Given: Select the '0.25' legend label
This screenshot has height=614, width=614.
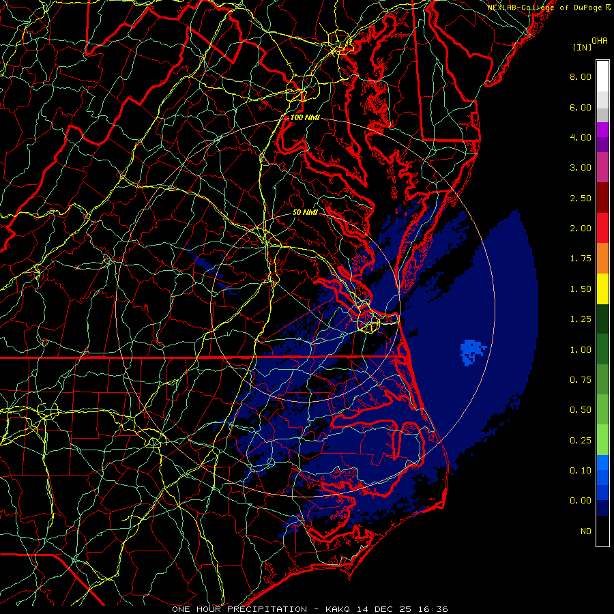Looking at the screenshot, I should point(581,441).
